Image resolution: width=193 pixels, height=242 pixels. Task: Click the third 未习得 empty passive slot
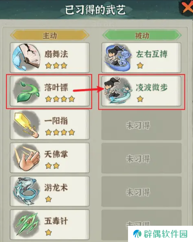[141, 192]
